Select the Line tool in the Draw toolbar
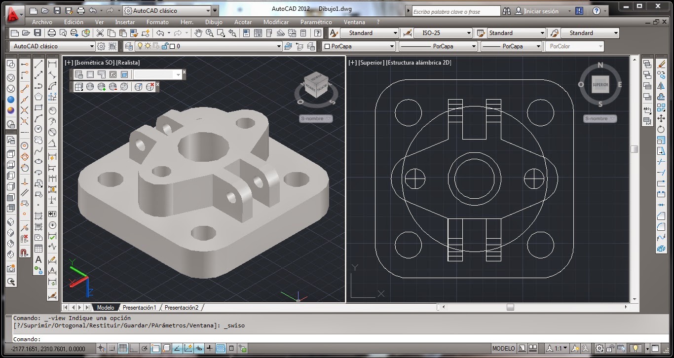This screenshot has height=358, width=674. (x=39, y=65)
